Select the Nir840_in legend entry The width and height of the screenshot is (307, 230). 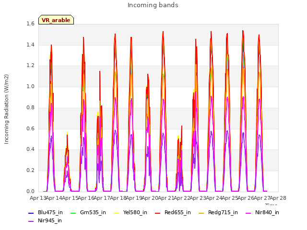click(x=262, y=213)
